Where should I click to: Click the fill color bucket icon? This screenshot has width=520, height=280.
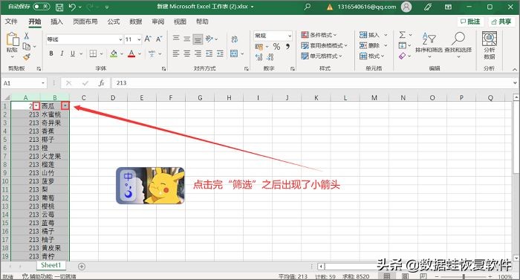pos(114,53)
